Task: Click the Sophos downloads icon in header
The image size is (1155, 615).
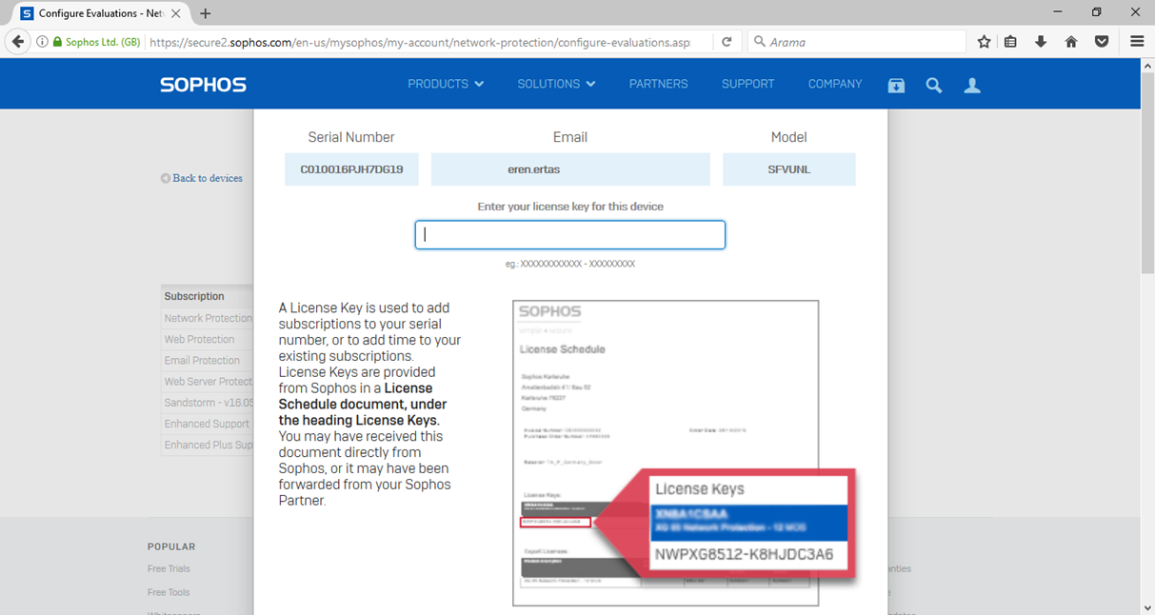Action: coord(896,86)
